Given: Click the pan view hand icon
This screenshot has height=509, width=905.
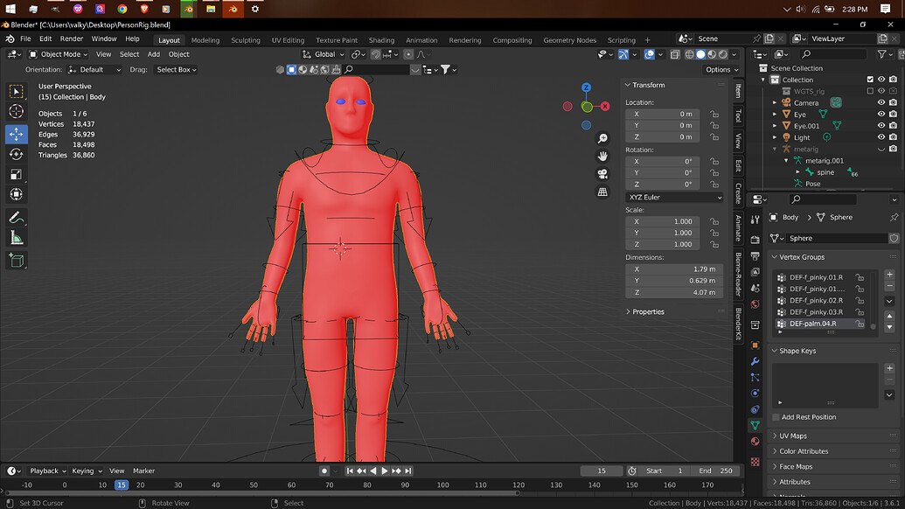Looking at the screenshot, I should point(602,157).
